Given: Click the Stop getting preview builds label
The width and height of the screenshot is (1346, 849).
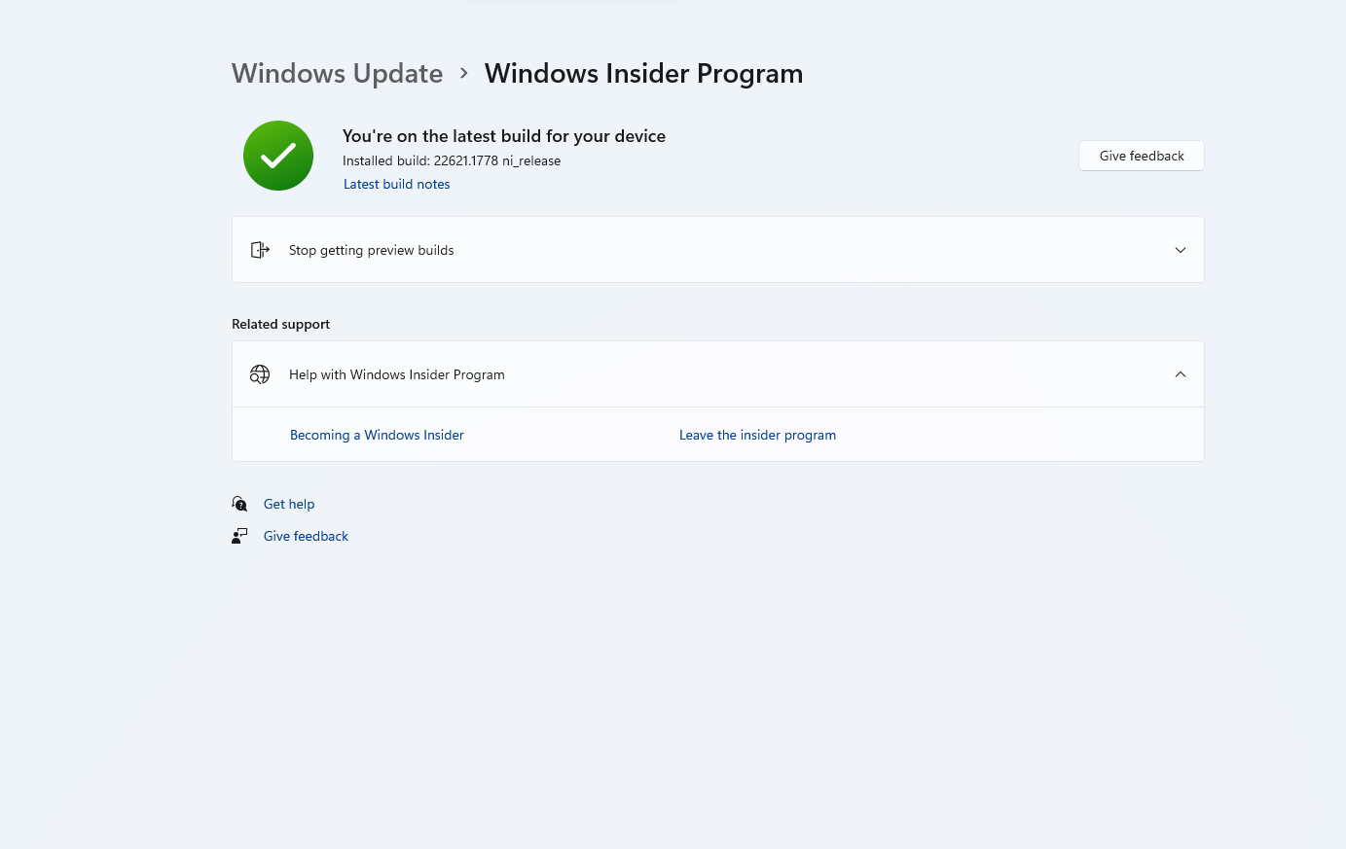Looking at the screenshot, I should (x=371, y=250).
